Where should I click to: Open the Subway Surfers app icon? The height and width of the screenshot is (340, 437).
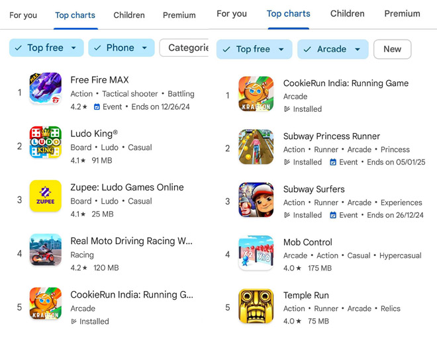[256, 200]
